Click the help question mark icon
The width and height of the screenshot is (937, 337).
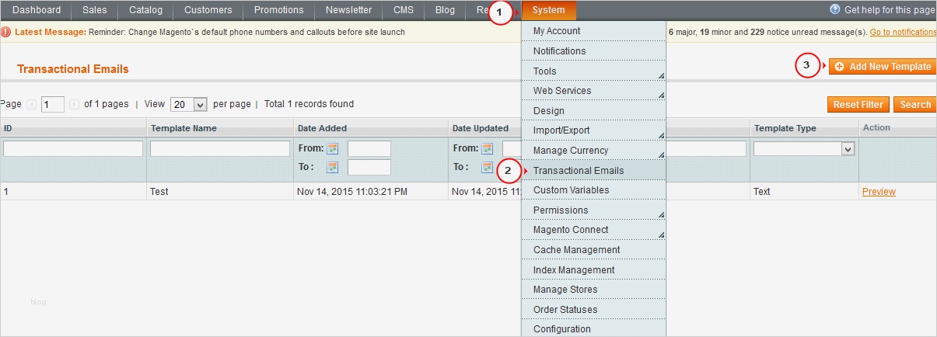pos(835,9)
